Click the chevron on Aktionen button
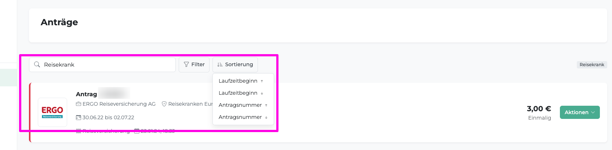 (593, 112)
